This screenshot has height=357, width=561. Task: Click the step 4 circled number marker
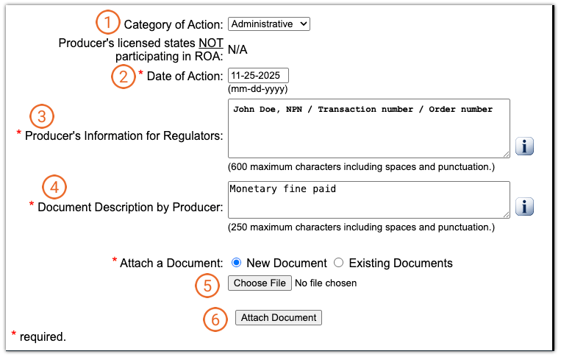coord(54,185)
